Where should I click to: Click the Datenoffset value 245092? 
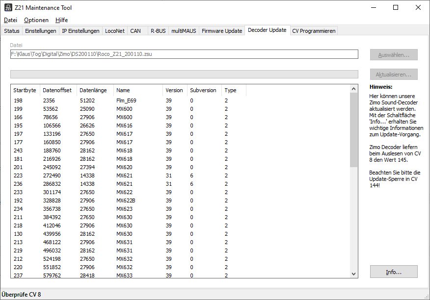pos(52,167)
